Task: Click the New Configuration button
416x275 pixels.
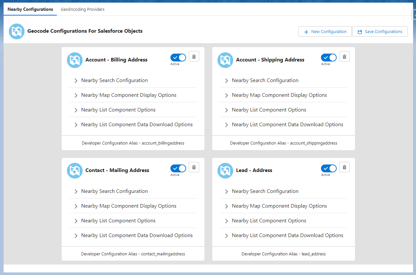Action: click(325, 31)
